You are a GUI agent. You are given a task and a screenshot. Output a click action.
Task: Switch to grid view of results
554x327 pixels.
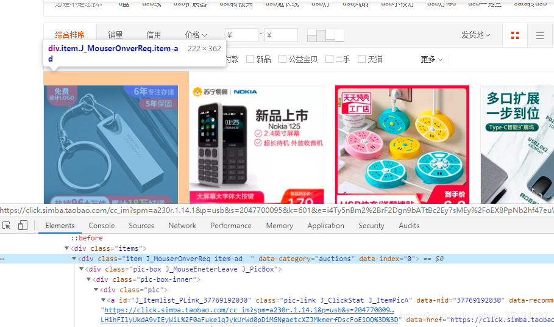point(515,35)
